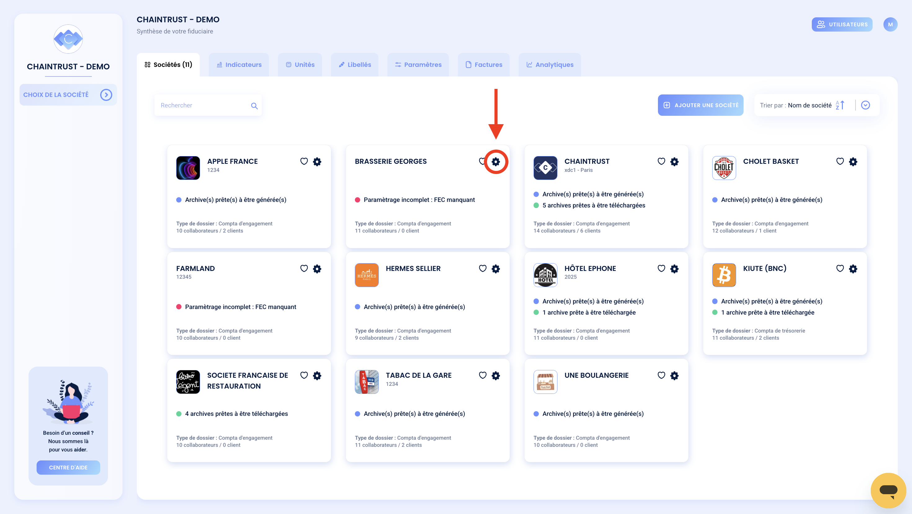Open settings gear for CHOLET BASKET
This screenshot has height=514, width=912.
pos(853,162)
